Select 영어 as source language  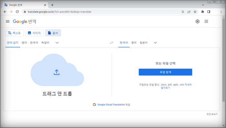24,43
